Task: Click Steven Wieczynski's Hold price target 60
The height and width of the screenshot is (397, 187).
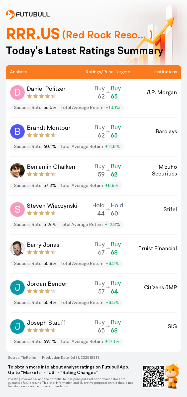Action: pyautogui.click(x=114, y=213)
